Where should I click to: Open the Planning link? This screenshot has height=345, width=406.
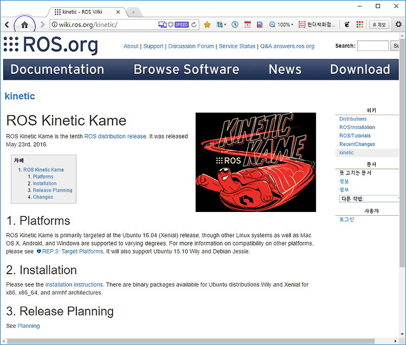29,326
